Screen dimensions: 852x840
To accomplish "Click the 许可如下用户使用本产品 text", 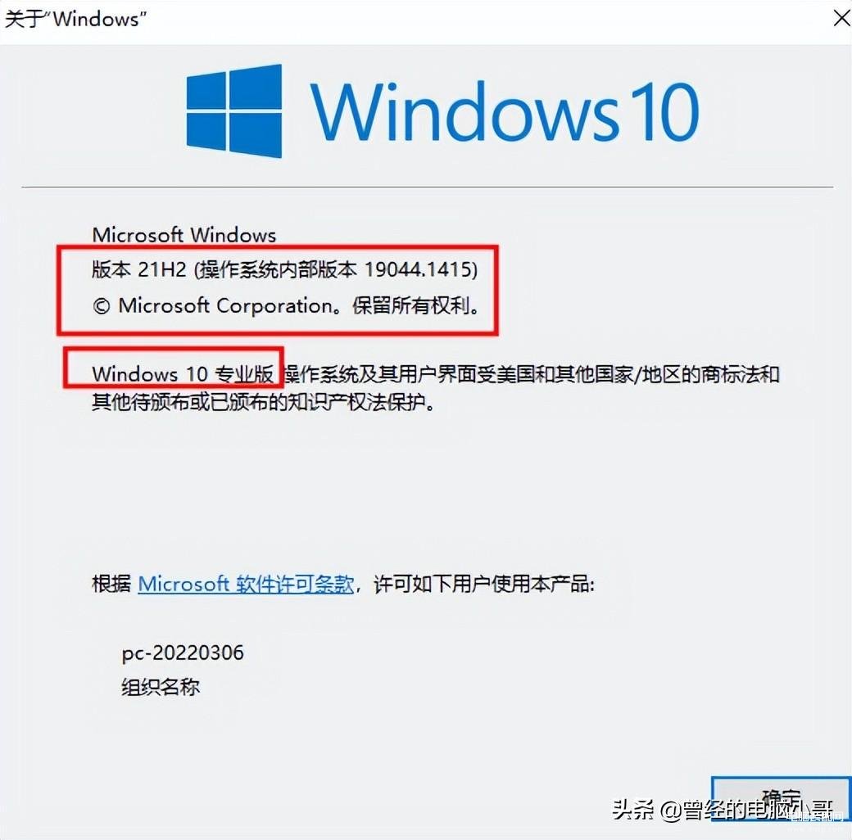I will tap(483, 585).
